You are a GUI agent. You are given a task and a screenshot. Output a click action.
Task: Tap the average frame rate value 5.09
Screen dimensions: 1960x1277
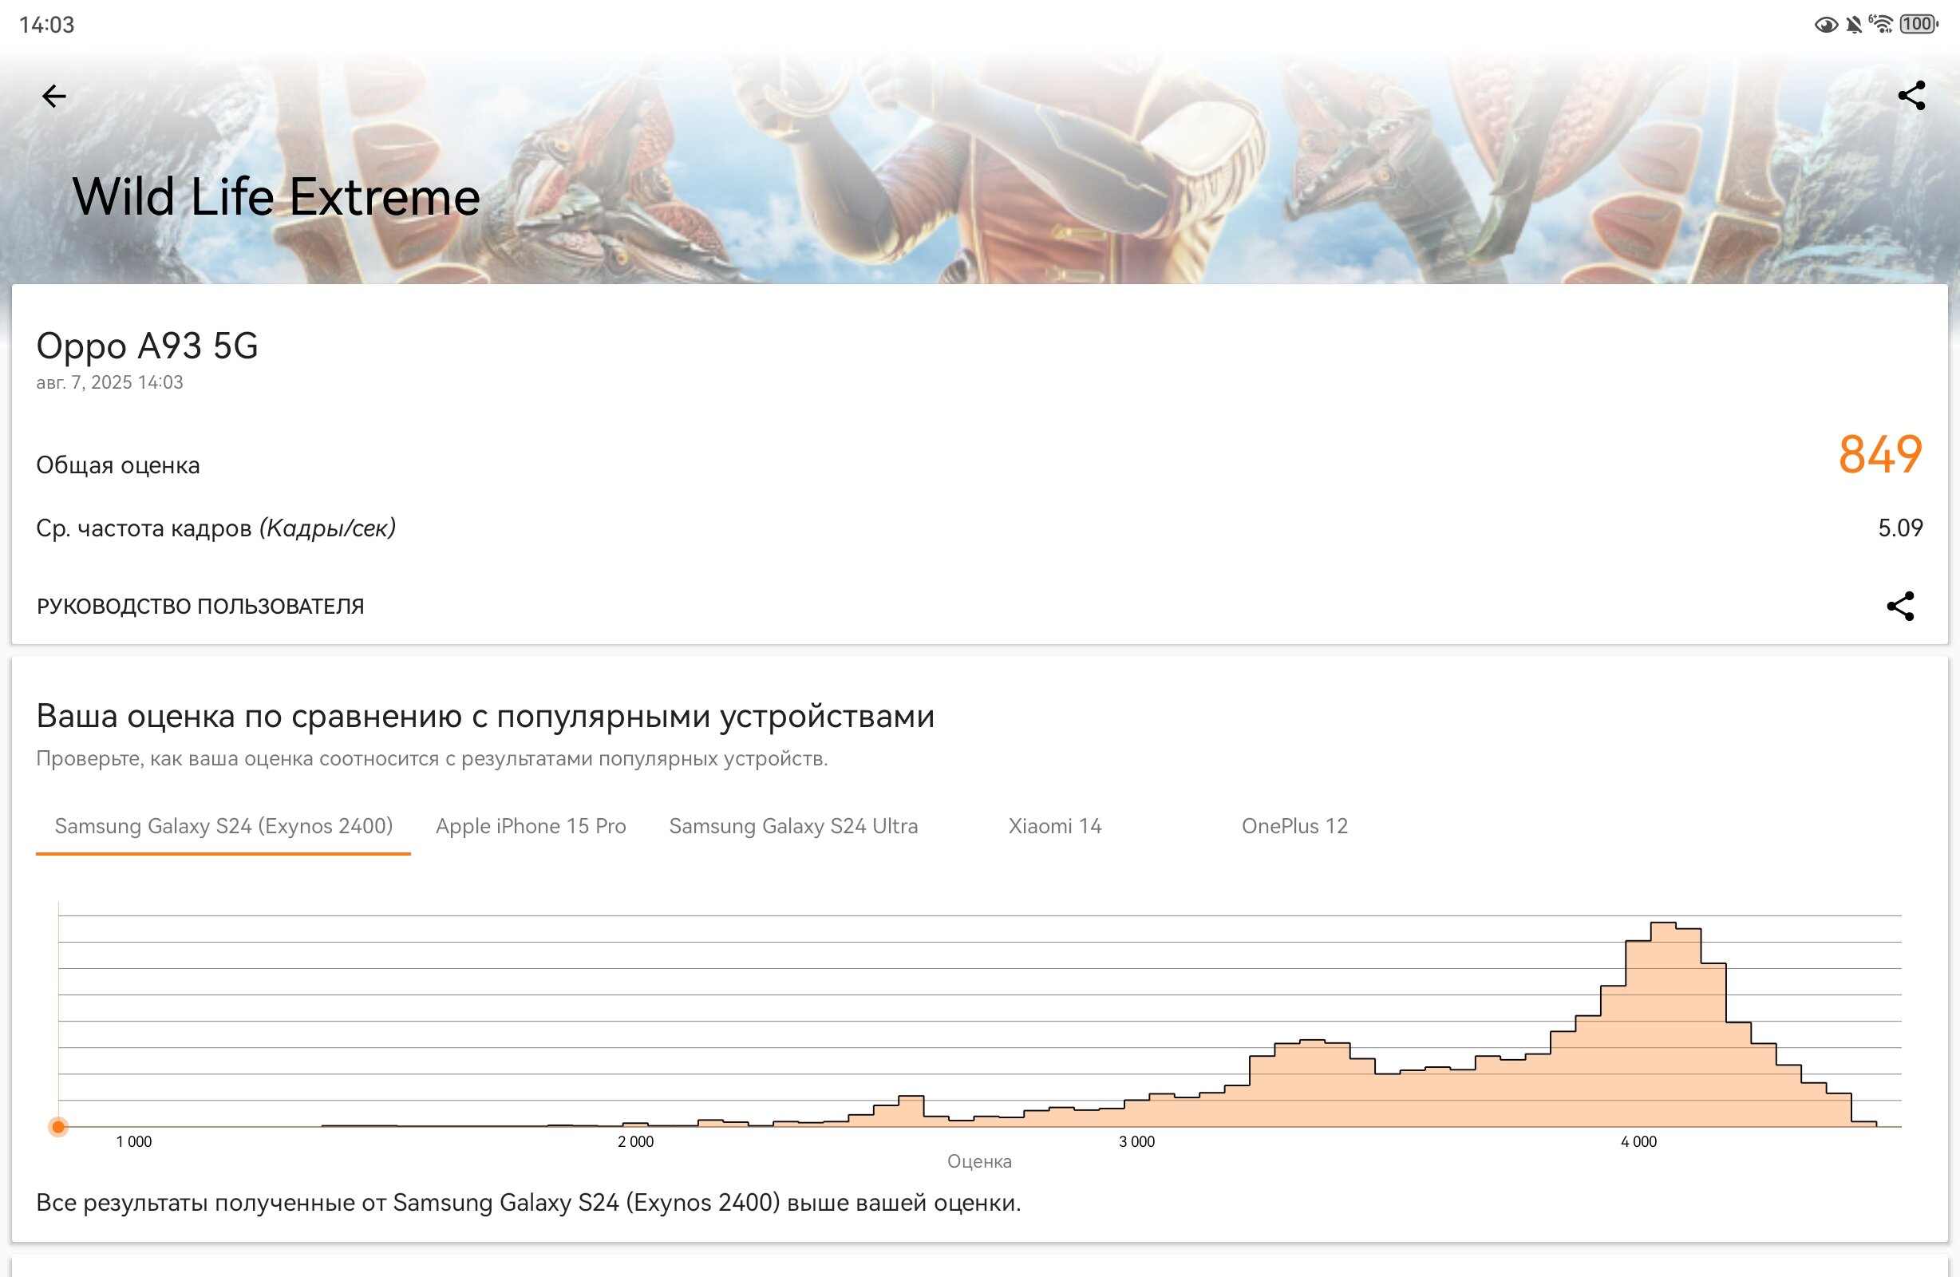(x=1900, y=528)
